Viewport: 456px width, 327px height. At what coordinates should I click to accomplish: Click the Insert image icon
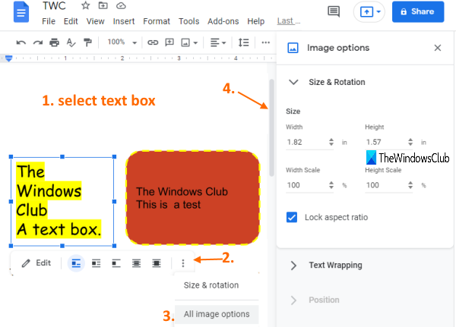click(185, 42)
